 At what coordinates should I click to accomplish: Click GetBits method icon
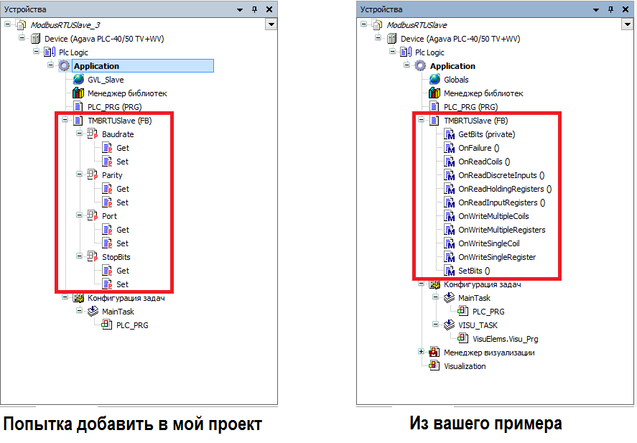(449, 134)
